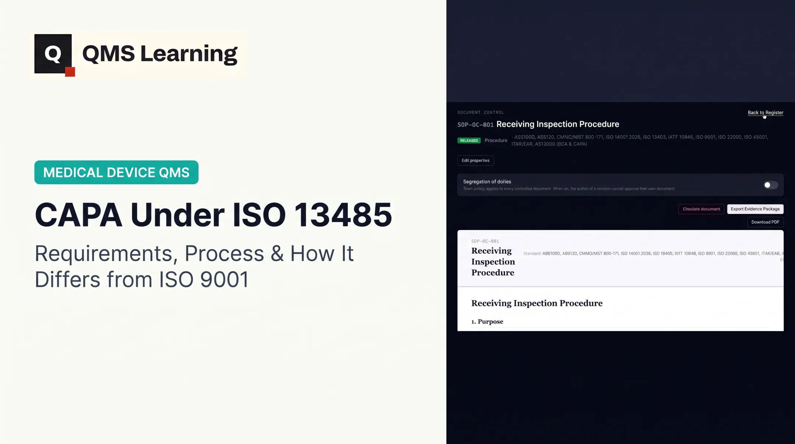
Task: Click the Procedure document type label
Action: (495, 141)
